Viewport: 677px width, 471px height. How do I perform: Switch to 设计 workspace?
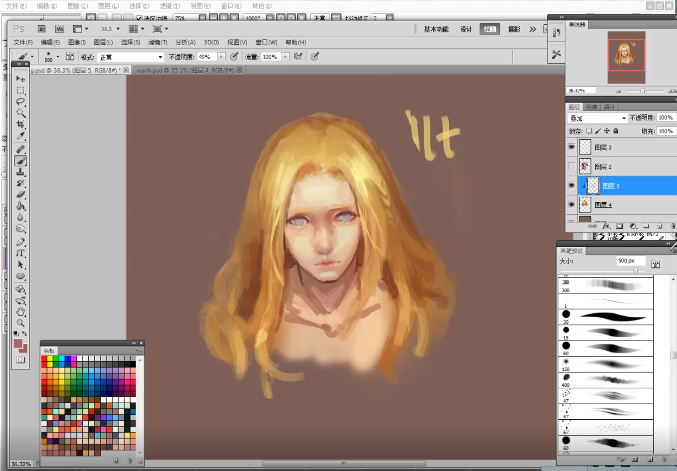click(x=466, y=29)
